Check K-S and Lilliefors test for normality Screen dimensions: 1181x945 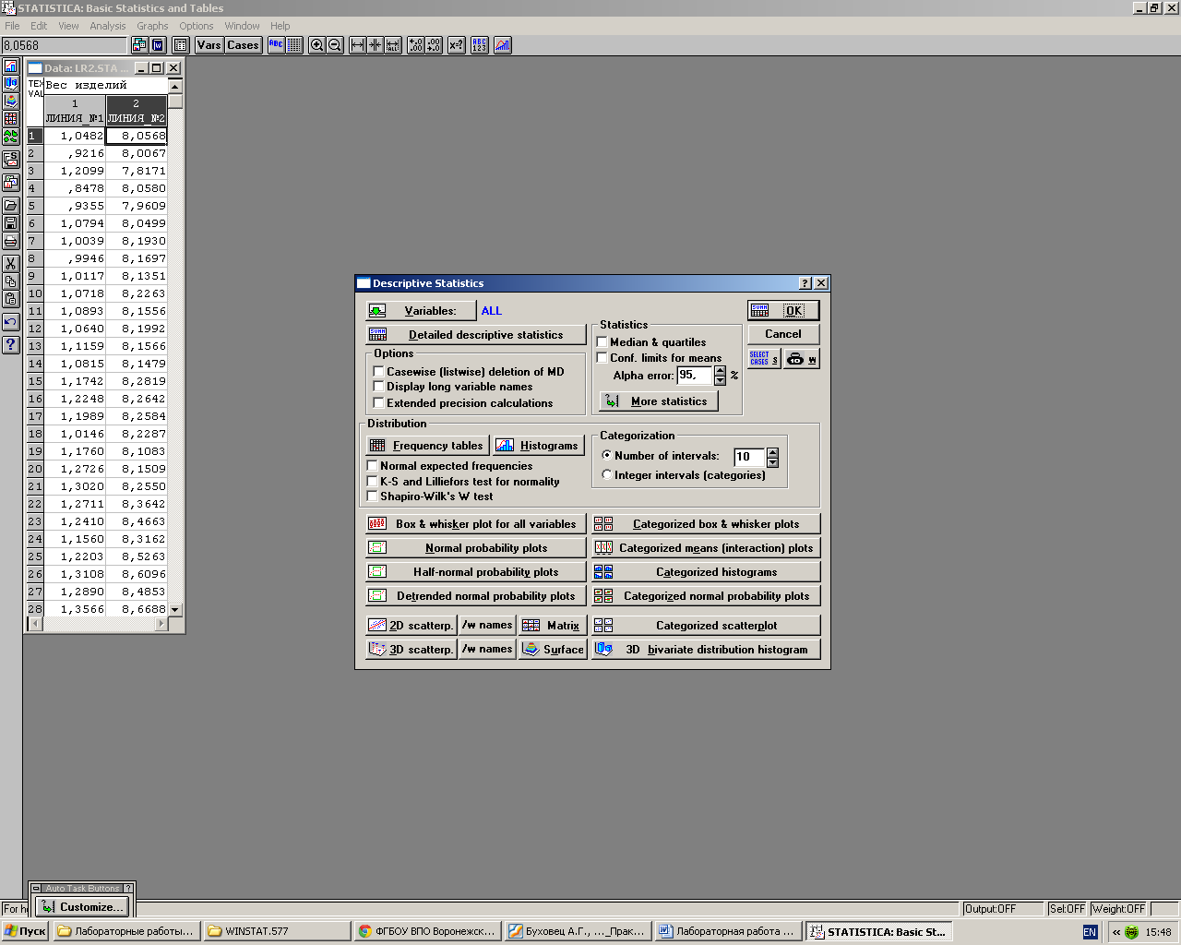(x=373, y=482)
